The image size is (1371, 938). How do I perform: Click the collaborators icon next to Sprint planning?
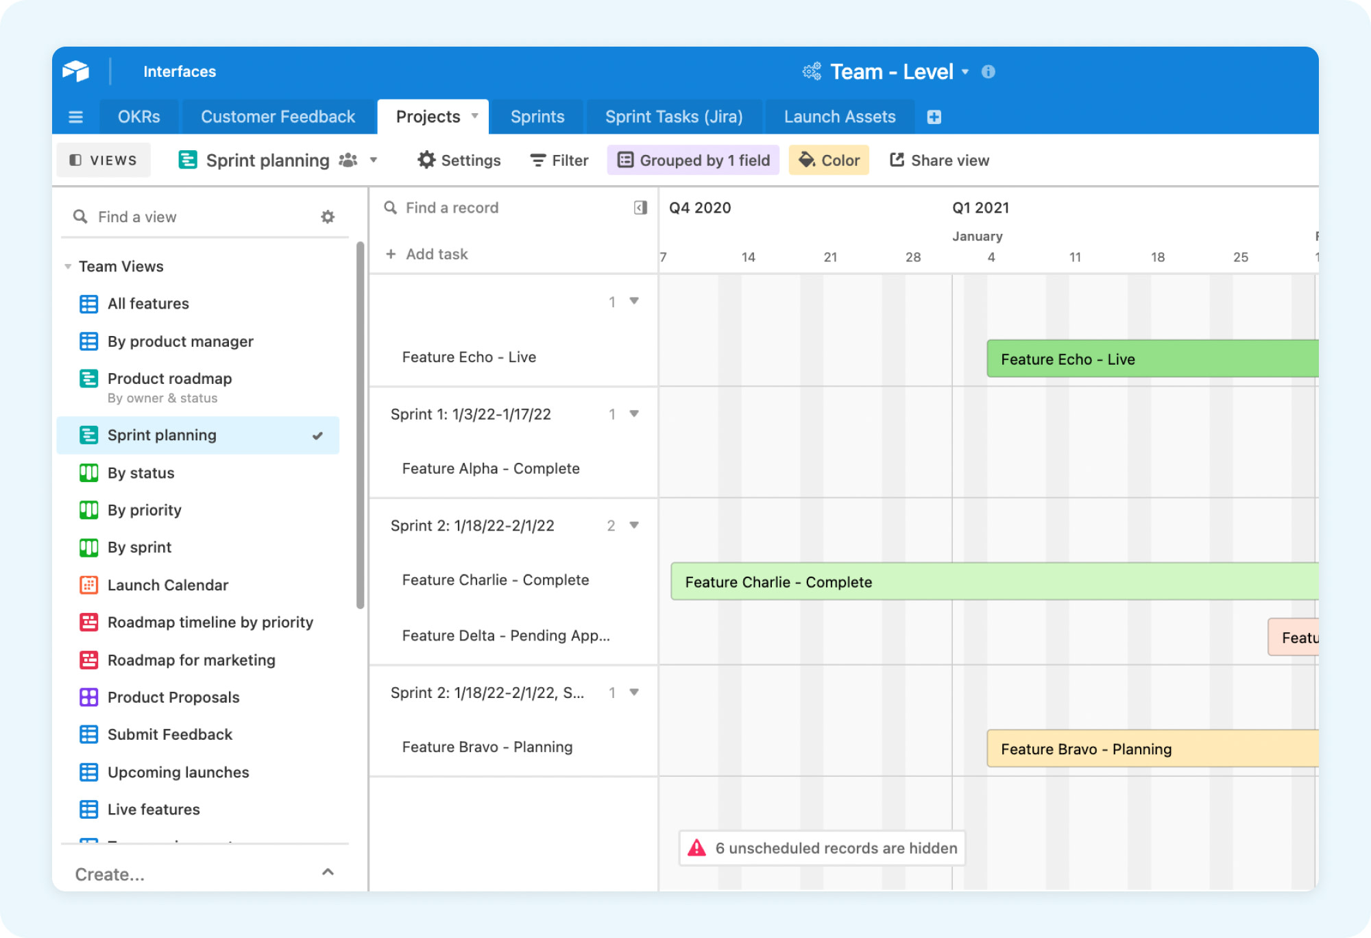[348, 160]
